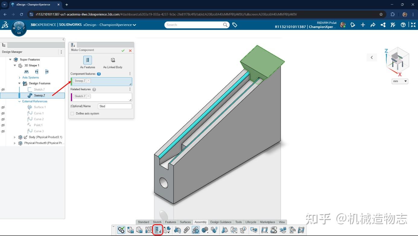Screen dimensions: 418x236
Task: Click inside the Optional Name field showing Sled
Action: 115,106
